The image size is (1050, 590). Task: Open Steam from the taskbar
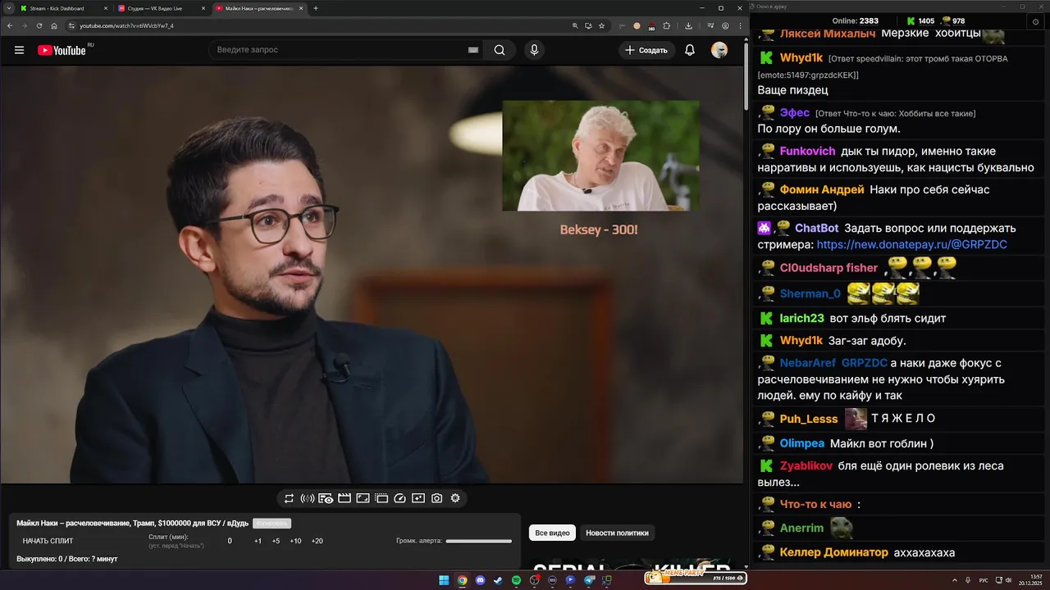click(498, 580)
